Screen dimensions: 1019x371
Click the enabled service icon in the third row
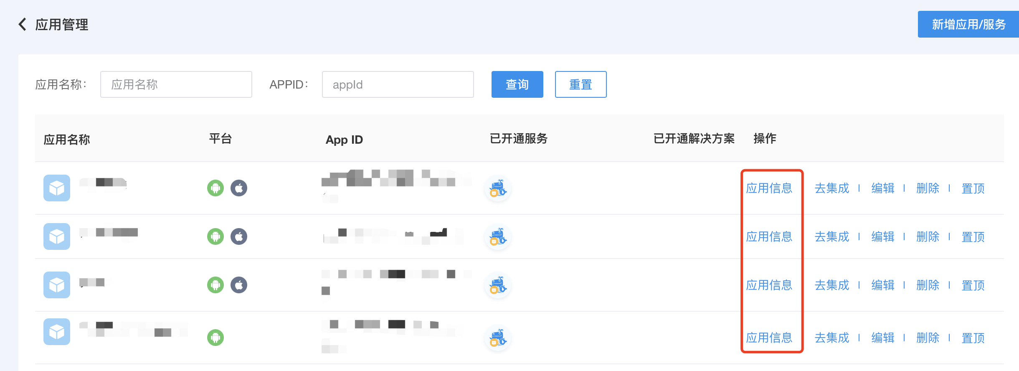pos(498,285)
